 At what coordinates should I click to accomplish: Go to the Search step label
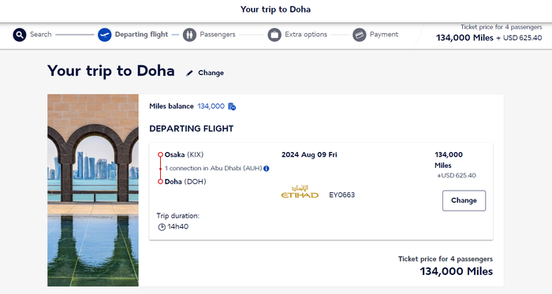[41, 35]
